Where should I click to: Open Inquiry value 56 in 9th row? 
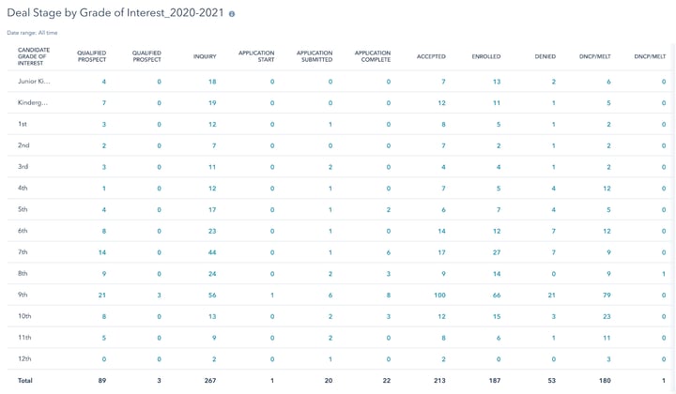[212, 295]
